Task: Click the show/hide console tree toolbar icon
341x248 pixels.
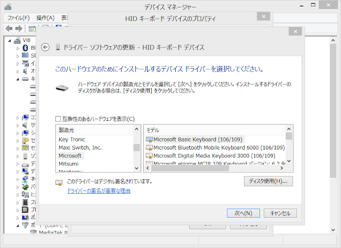Action: click(x=32, y=28)
